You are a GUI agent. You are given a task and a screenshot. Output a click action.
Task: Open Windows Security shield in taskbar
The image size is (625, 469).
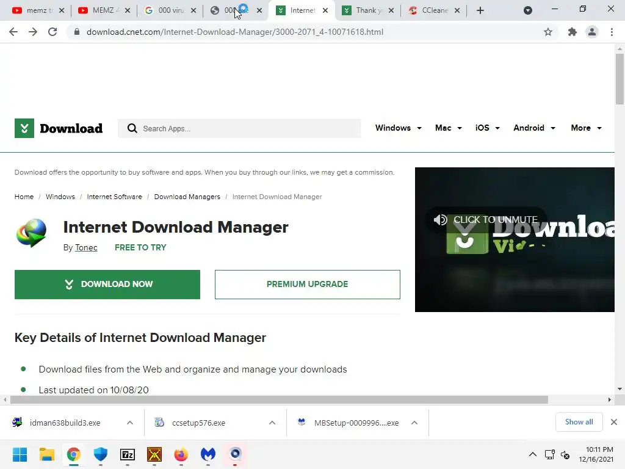(x=101, y=454)
